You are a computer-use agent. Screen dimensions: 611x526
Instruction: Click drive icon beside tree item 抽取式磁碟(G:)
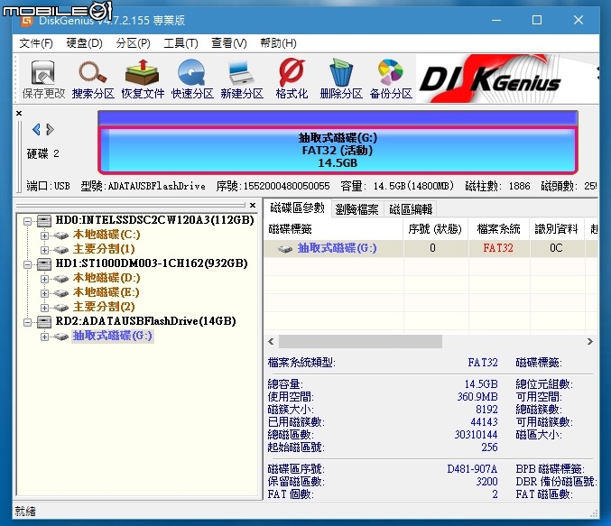coord(60,337)
